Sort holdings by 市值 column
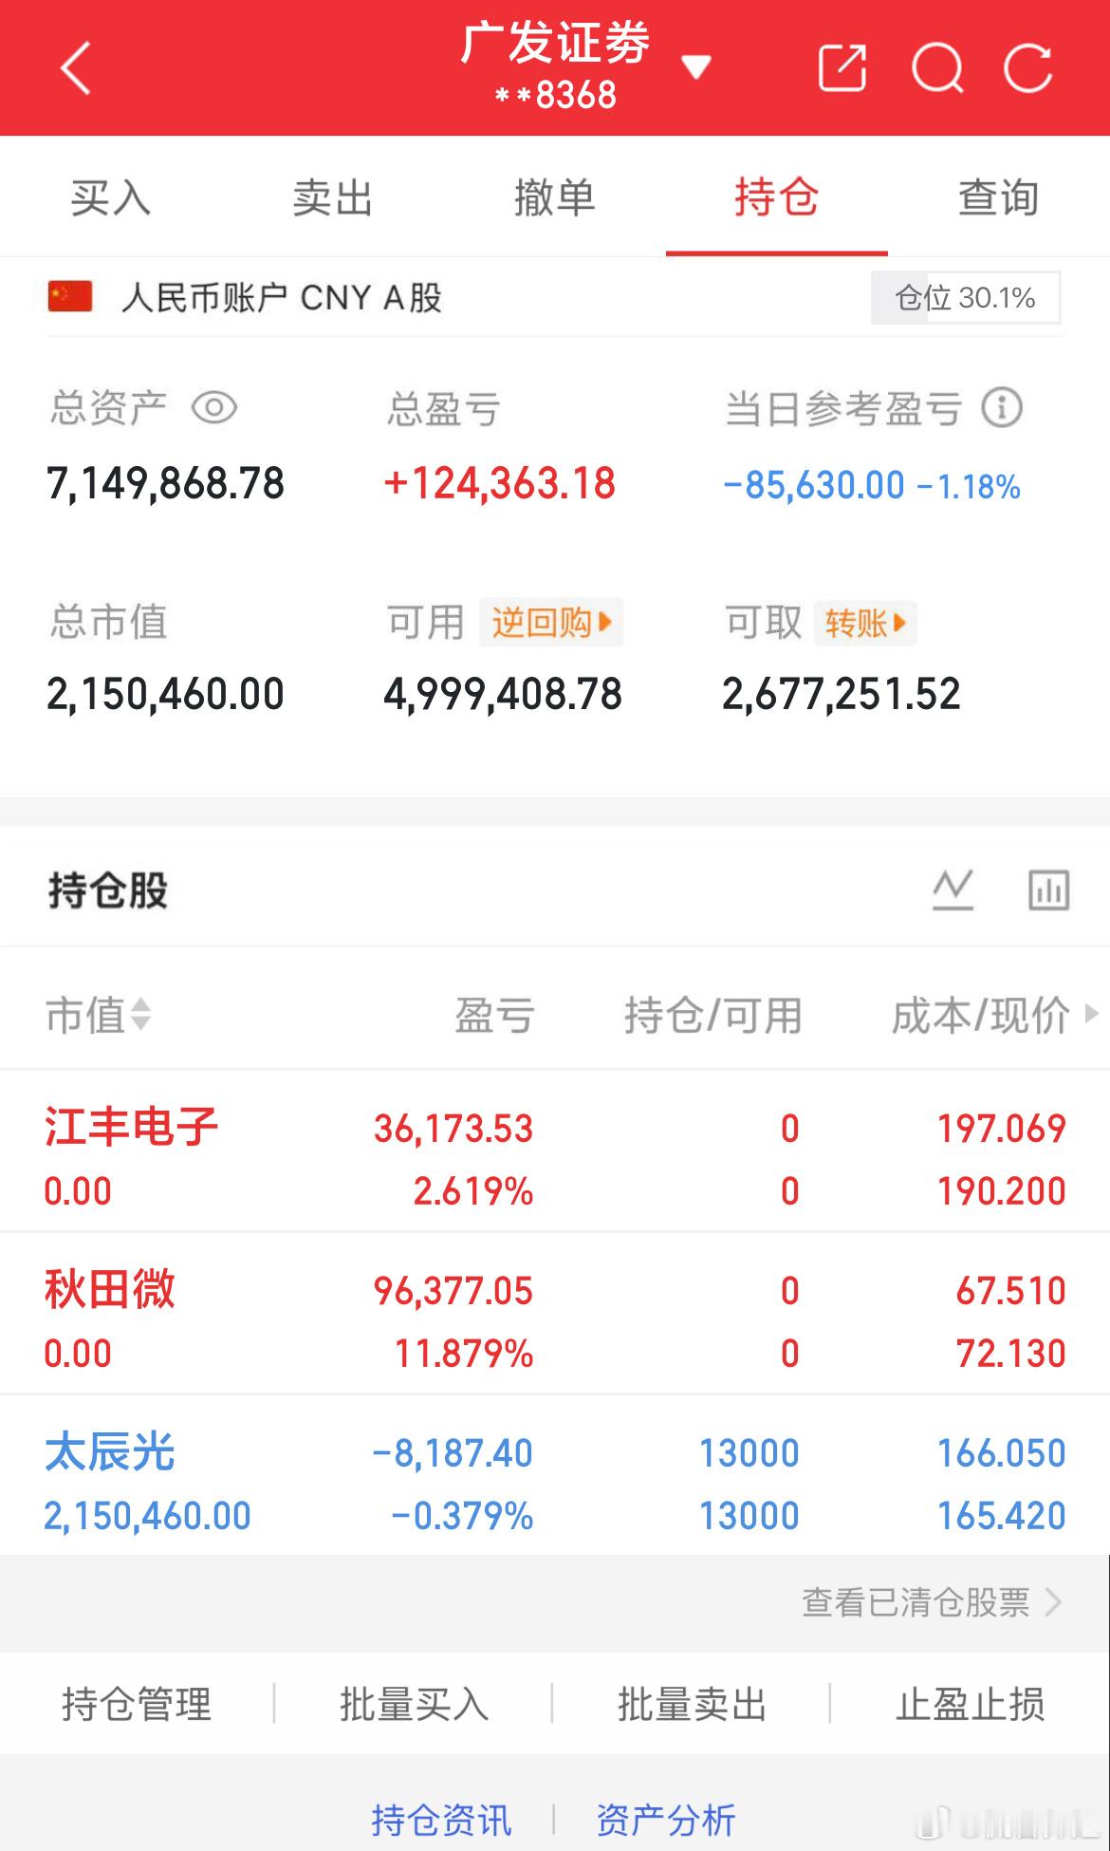The image size is (1110, 1851). coord(99,1014)
